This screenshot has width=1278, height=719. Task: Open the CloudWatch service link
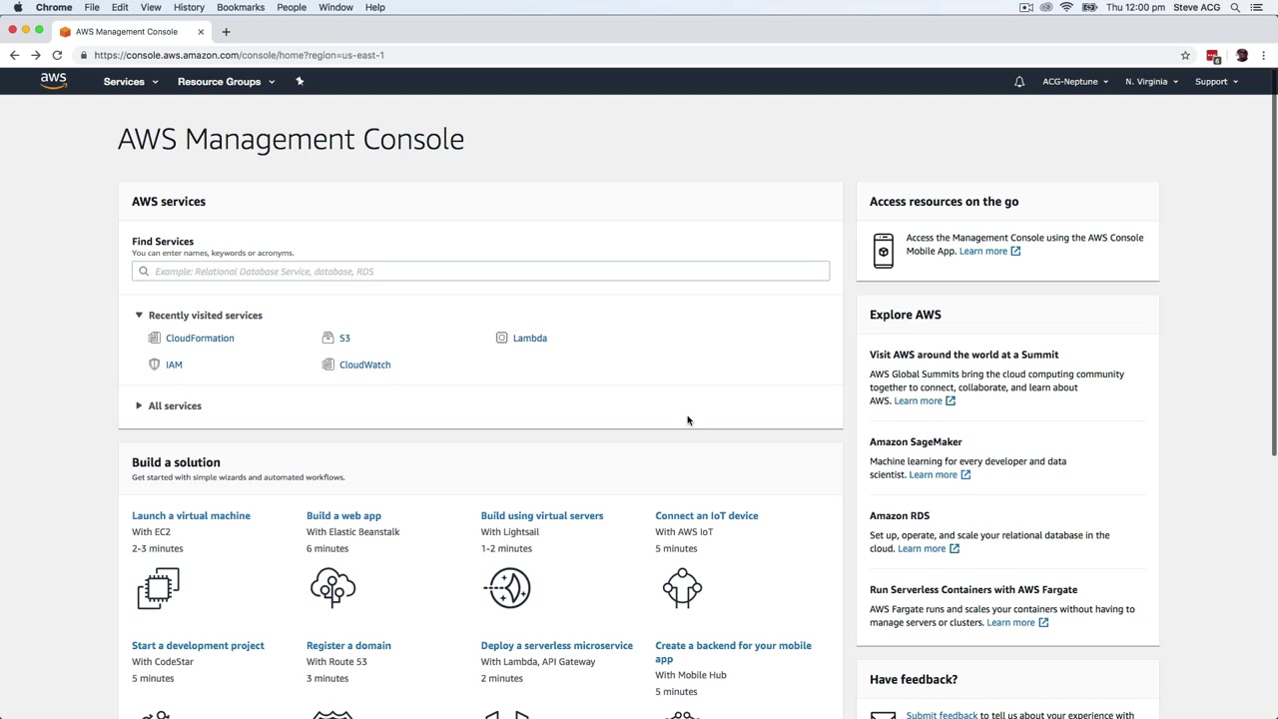(x=365, y=365)
